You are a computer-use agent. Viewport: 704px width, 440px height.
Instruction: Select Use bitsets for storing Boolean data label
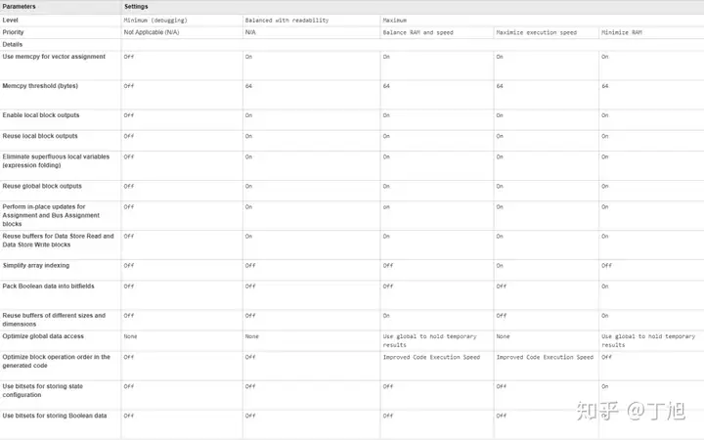pos(55,416)
